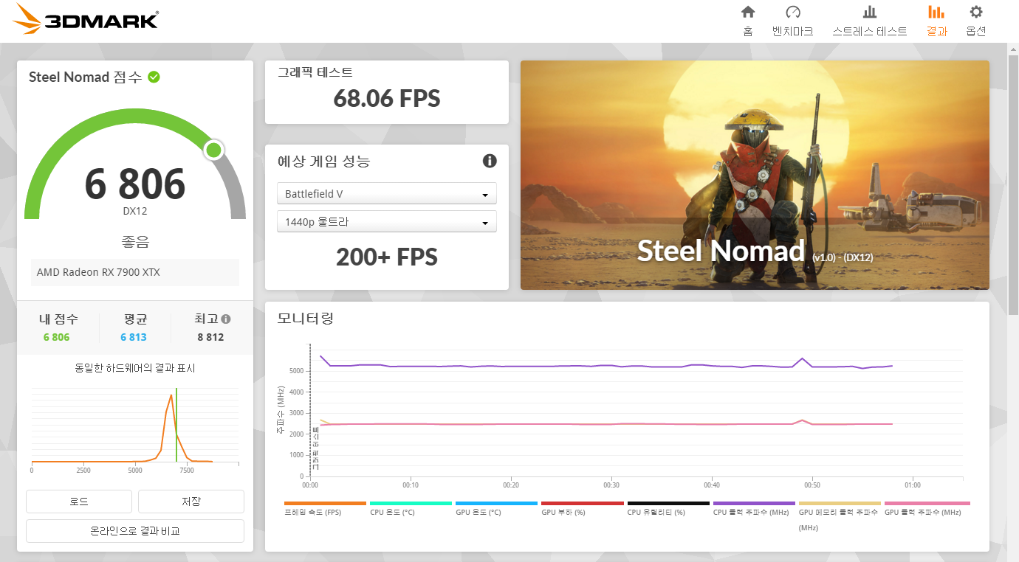Click the info icon next to 최고

click(226, 319)
